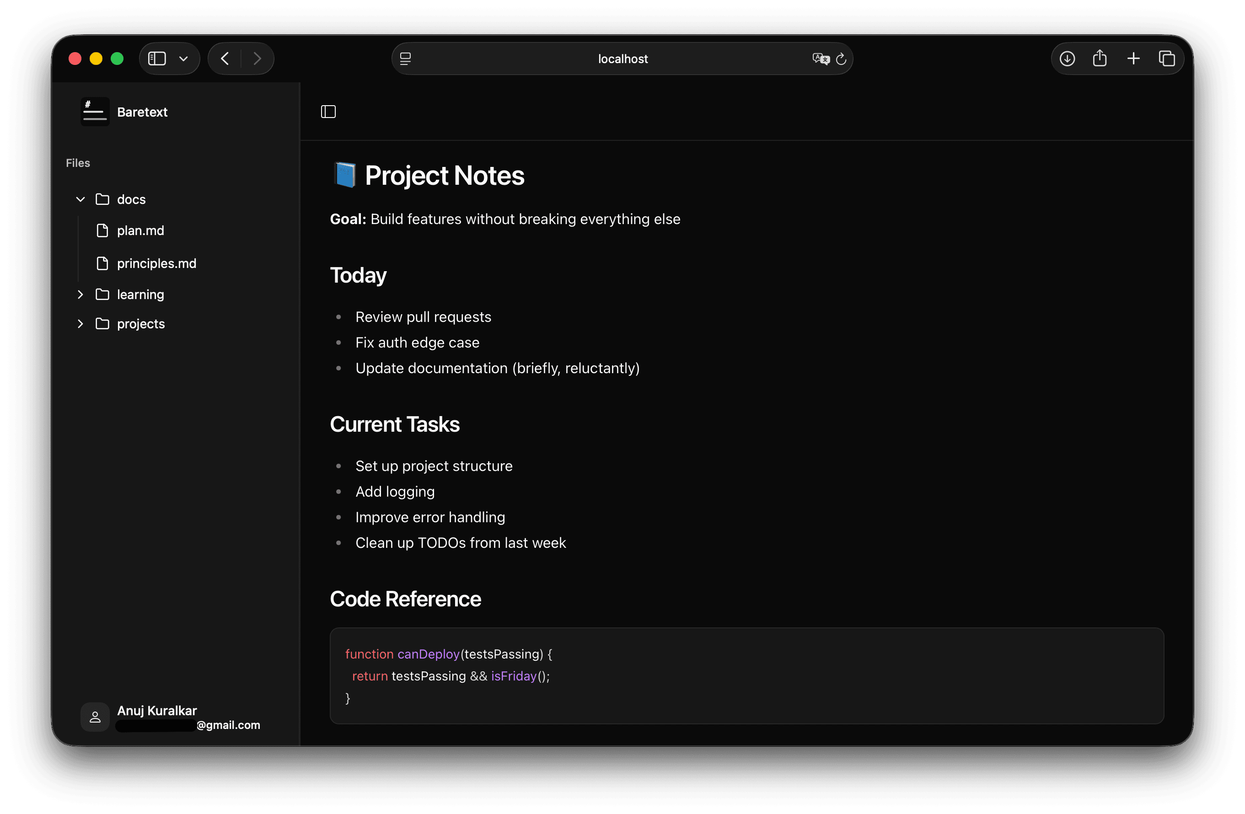Expand the learning folder
The image size is (1245, 814).
coord(80,295)
